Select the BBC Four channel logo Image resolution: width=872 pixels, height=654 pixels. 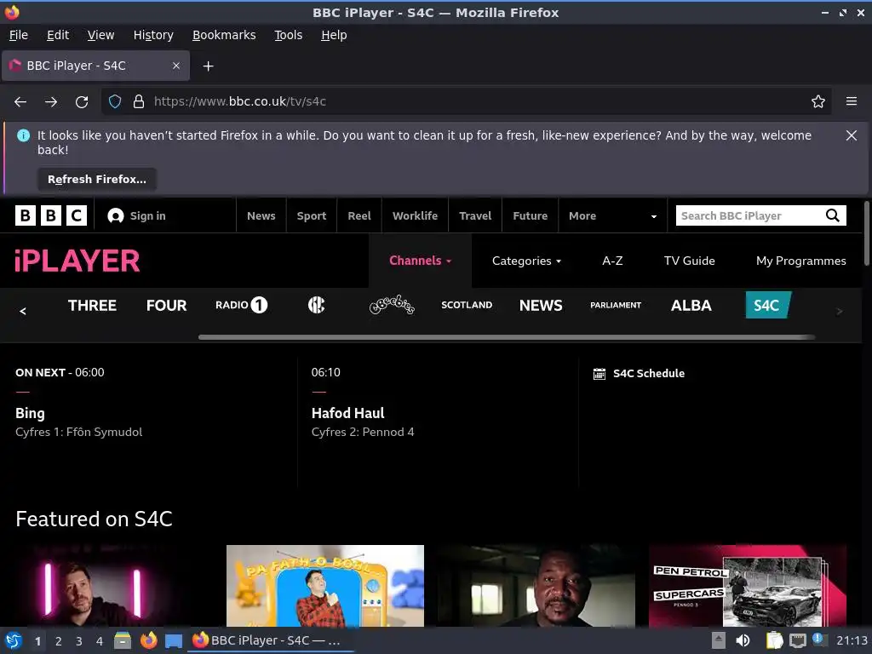(166, 306)
